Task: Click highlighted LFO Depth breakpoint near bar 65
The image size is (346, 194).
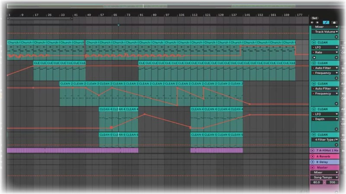Action: (x=112, y=127)
